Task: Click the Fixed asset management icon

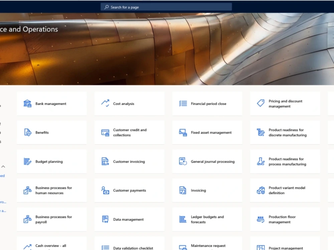Action: point(183,132)
